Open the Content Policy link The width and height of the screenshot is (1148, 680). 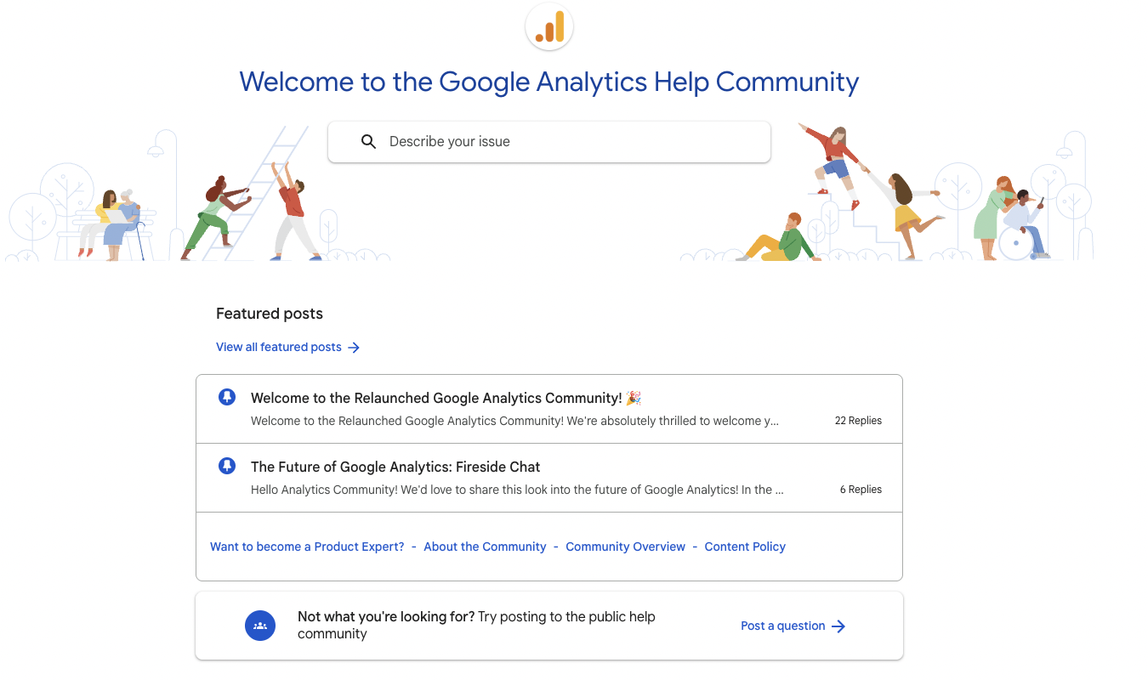click(745, 547)
